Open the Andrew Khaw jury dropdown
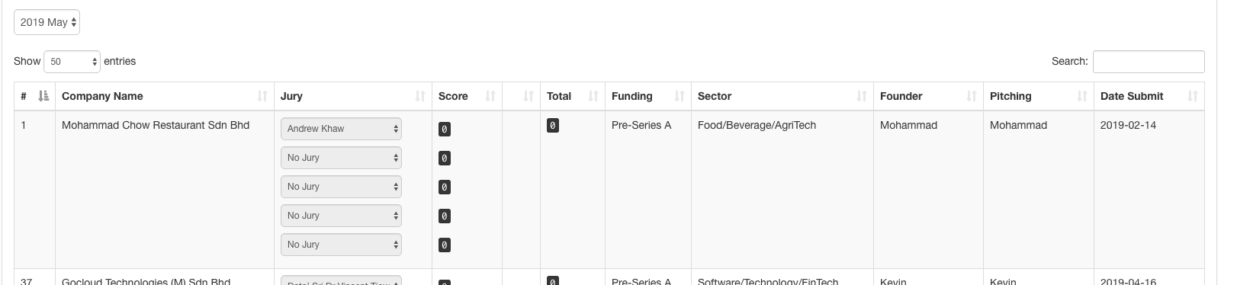The image size is (1237, 285). tap(341, 129)
